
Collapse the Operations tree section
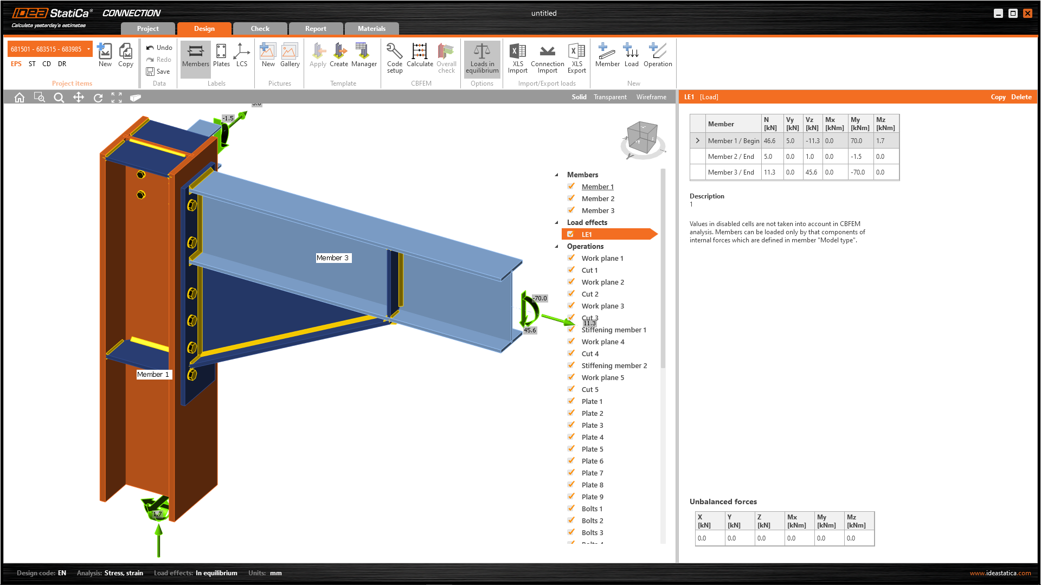pos(556,247)
